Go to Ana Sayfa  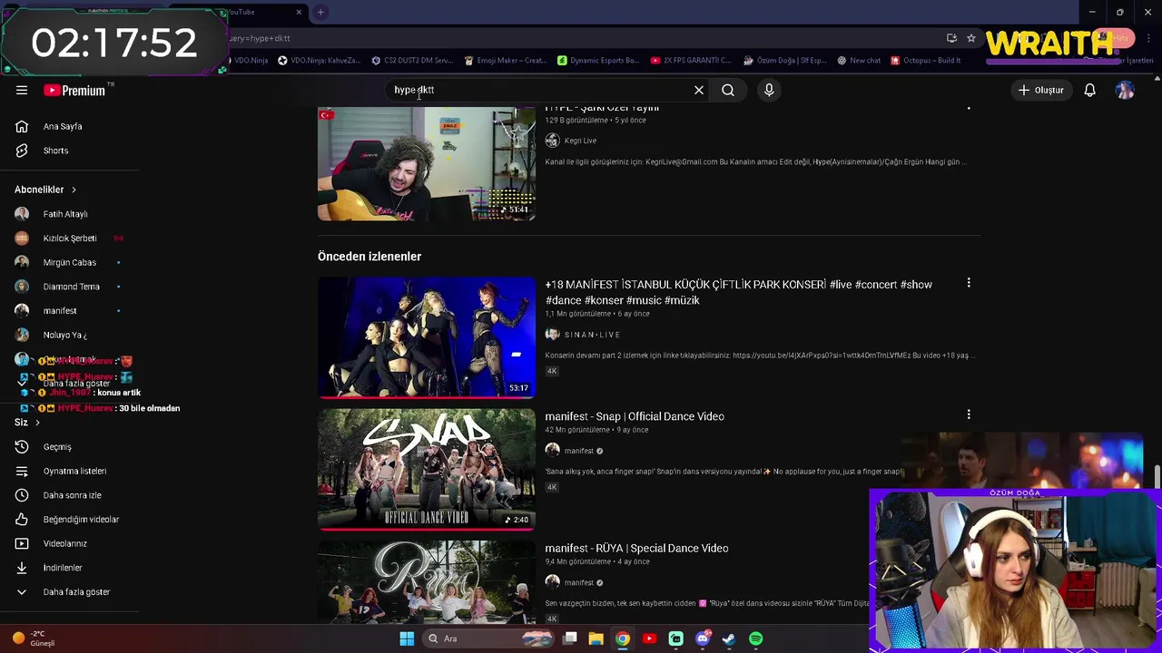tap(64, 126)
